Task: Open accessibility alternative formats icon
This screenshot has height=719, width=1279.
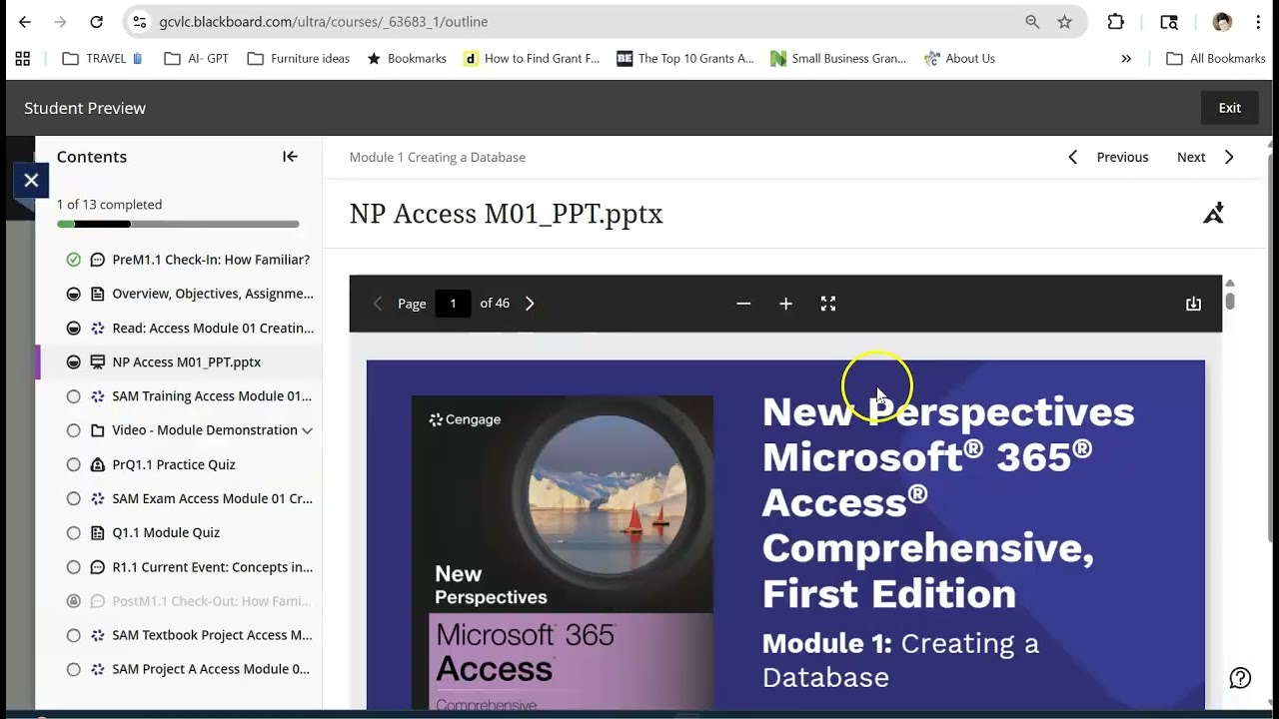Action: 1213,213
